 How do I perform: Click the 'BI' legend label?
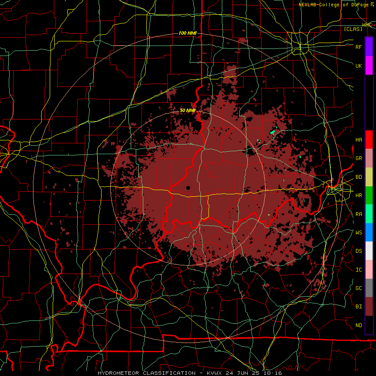pos(359,307)
